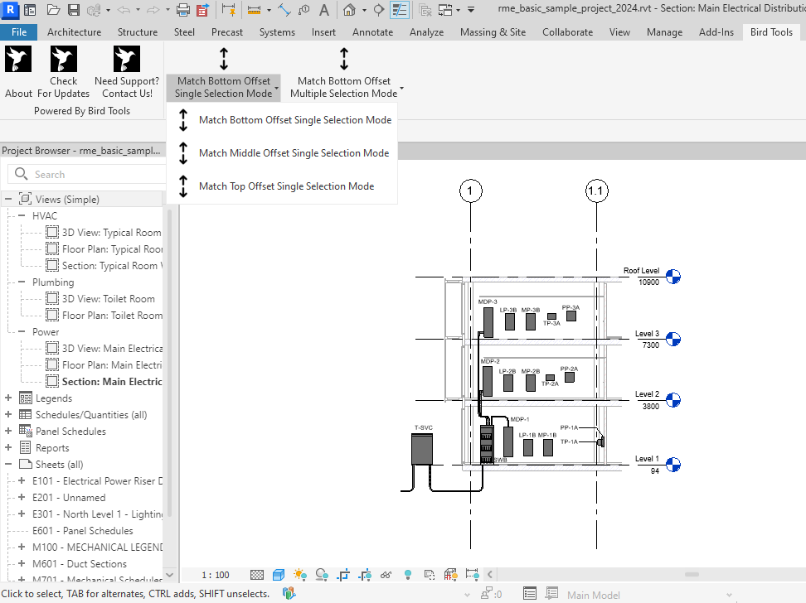Viewport: 806px width, 603px height.
Task: Click the horizontal scrollbar thumb below the view
Action: tap(690, 573)
